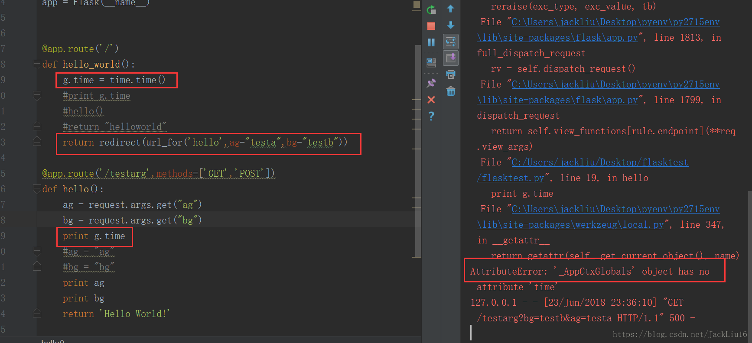Click the 'in __getattr__' console line
This screenshot has height=343, width=752.
pyautogui.click(x=513, y=240)
